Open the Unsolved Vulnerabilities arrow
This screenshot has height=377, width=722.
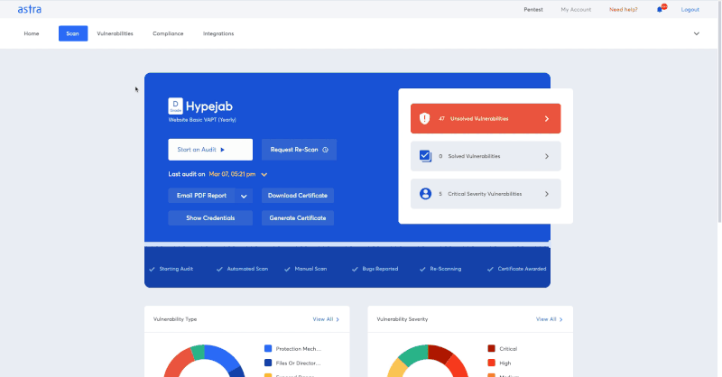[x=547, y=119]
